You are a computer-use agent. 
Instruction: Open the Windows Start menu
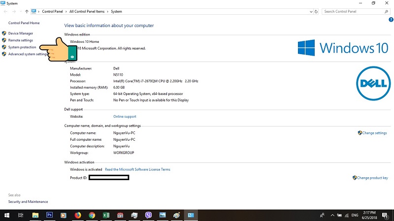(x=7, y=215)
